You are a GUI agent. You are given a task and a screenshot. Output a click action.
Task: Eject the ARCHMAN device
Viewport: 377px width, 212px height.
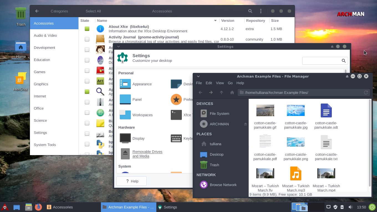click(245, 124)
